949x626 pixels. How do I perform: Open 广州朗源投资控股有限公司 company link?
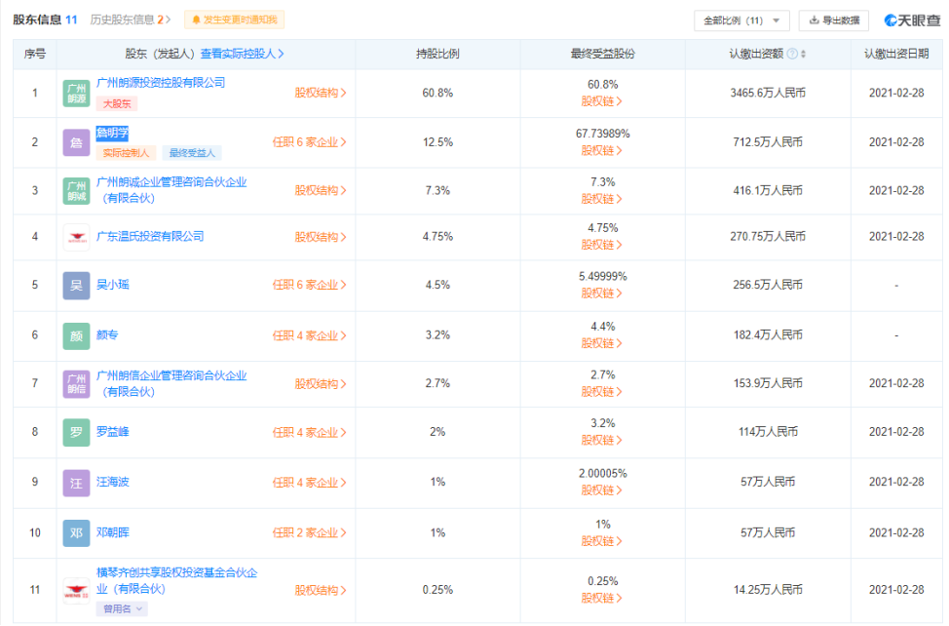click(161, 83)
